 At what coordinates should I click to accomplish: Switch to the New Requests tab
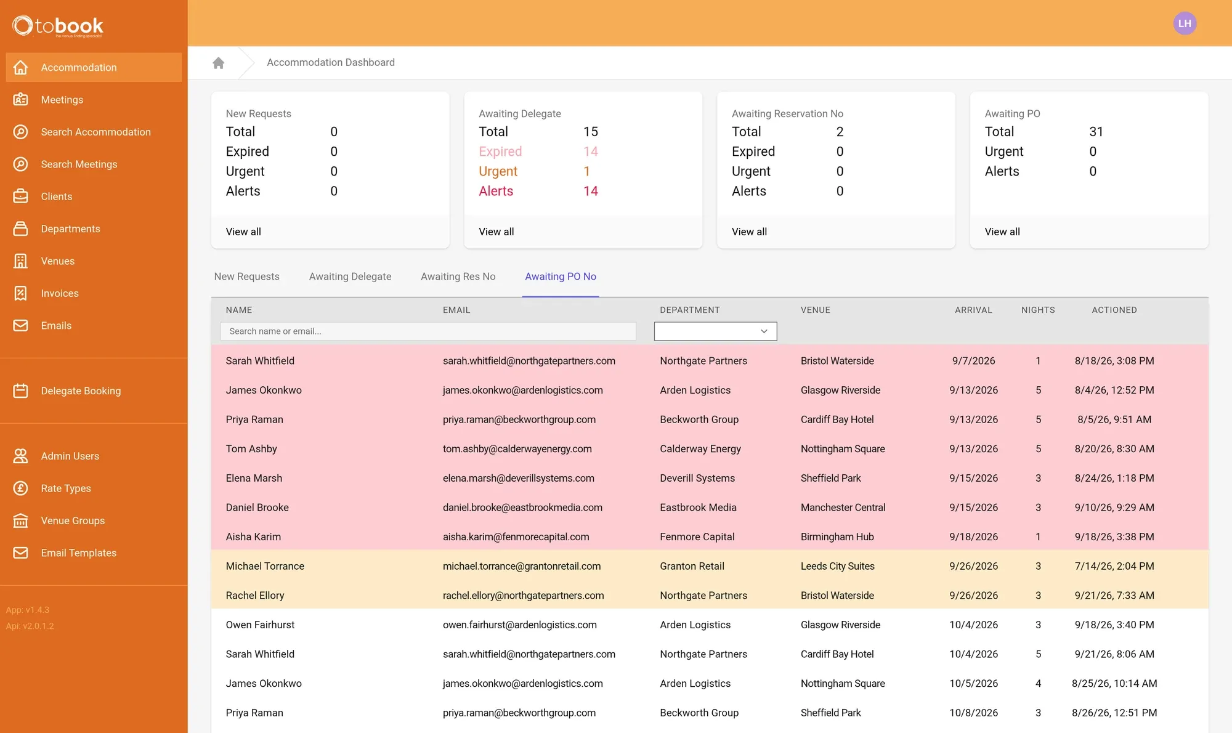(246, 277)
